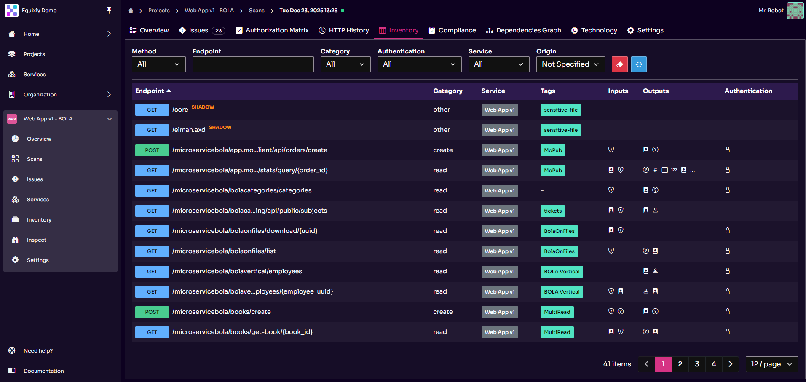This screenshot has width=806, height=382.
Task: Switch to the Compliance tab
Action: tap(452, 30)
